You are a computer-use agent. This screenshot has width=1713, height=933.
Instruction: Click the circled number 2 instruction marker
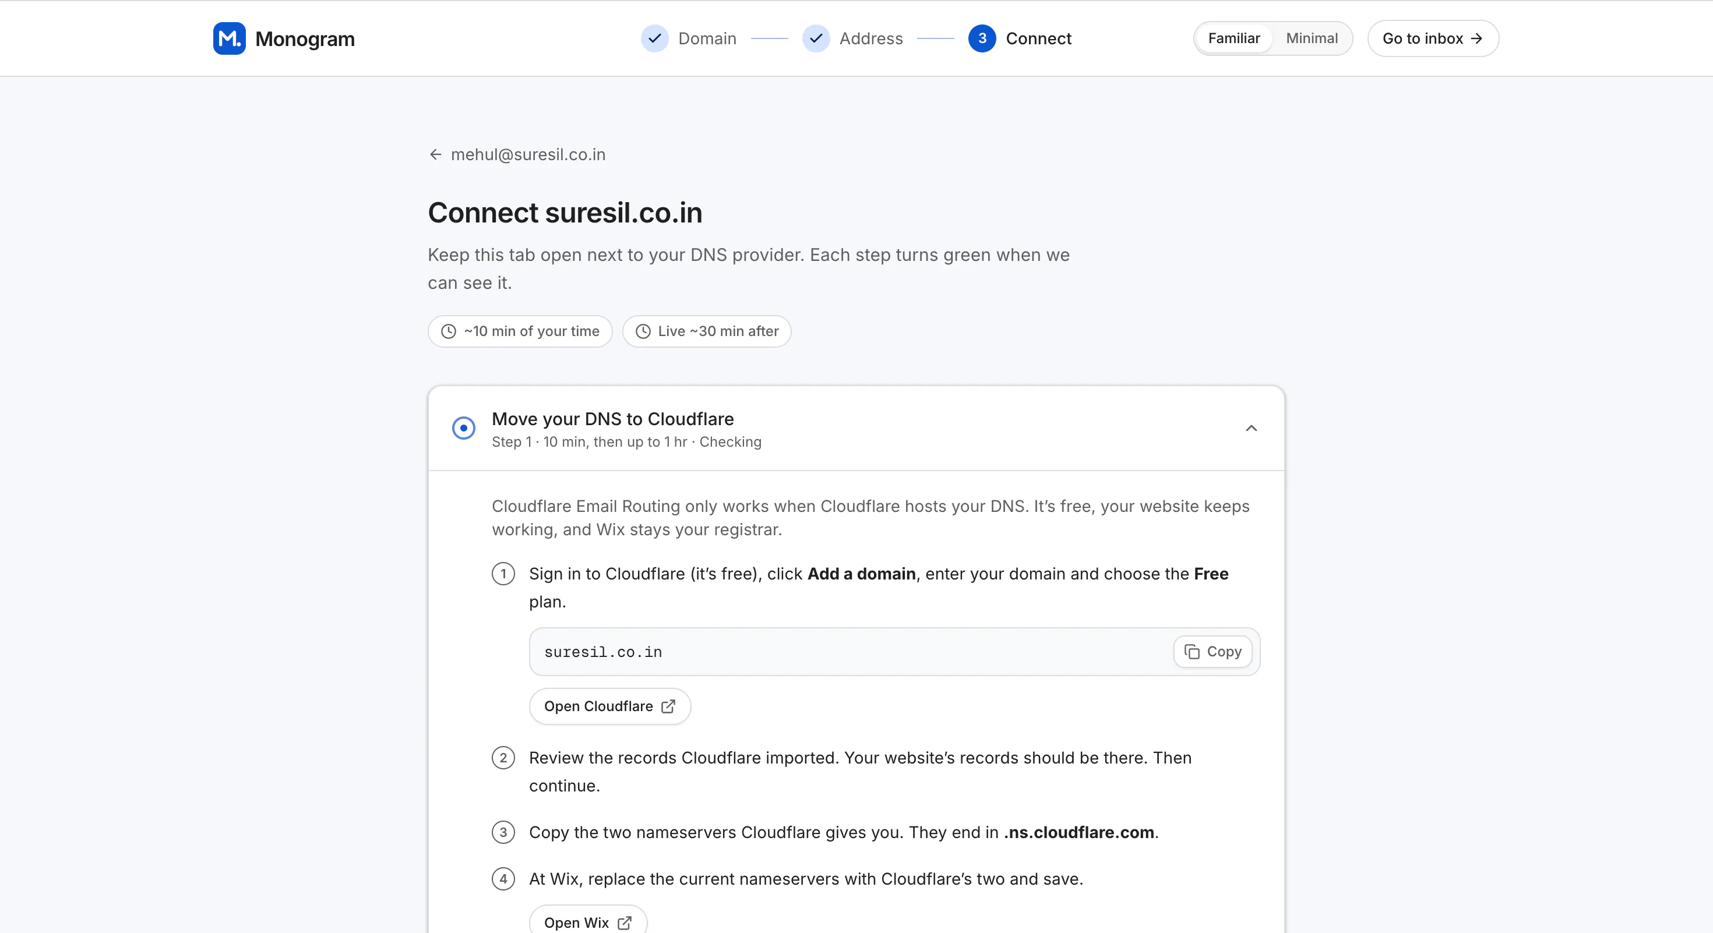click(x=503, y=758)
